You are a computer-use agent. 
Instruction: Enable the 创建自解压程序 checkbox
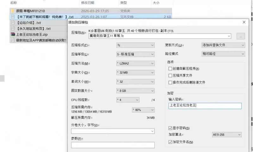click(170, 69)
